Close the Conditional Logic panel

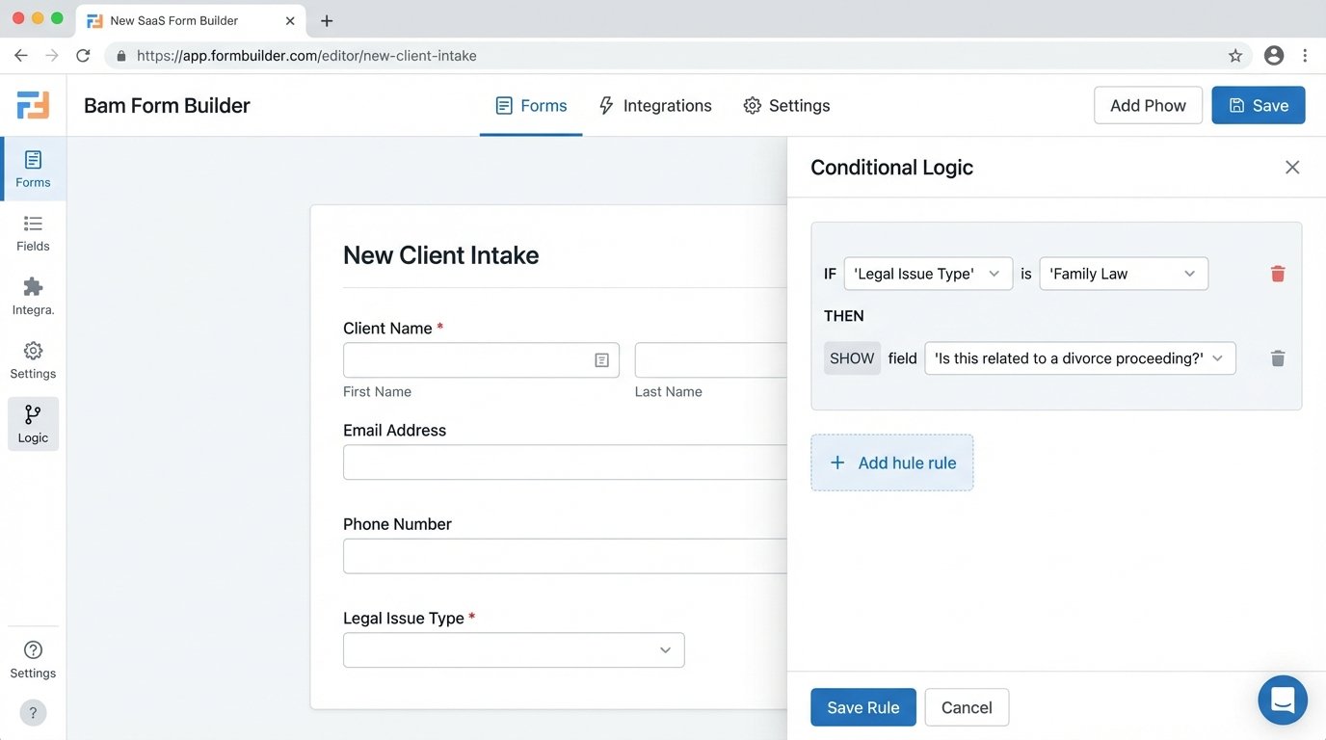coord(1292,167)
